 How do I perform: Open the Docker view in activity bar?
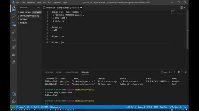pyautogui.click(x=14, y=55)
